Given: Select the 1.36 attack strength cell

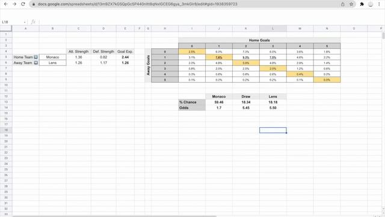Looking at the screenshot, I should coord(79,57).
